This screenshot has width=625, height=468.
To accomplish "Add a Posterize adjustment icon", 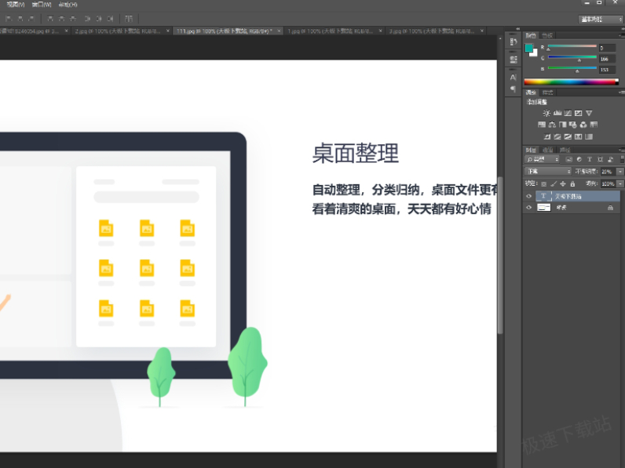I will coord(557,136).
